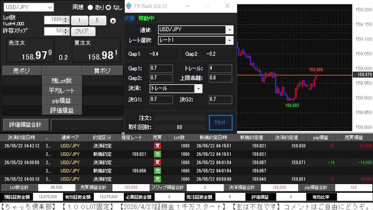The height and width of the screenshot is (210, 373).
Task: Click the 評価損益合計 button
Action: [x=25, y=125]
